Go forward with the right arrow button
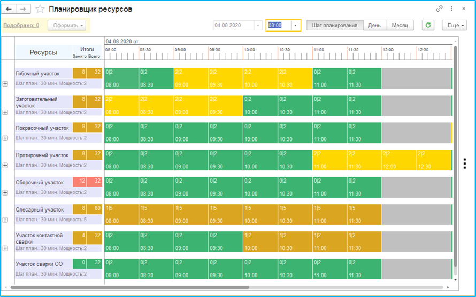 click(23, 9)
